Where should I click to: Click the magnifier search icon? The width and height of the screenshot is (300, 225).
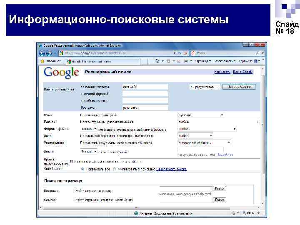258,53
